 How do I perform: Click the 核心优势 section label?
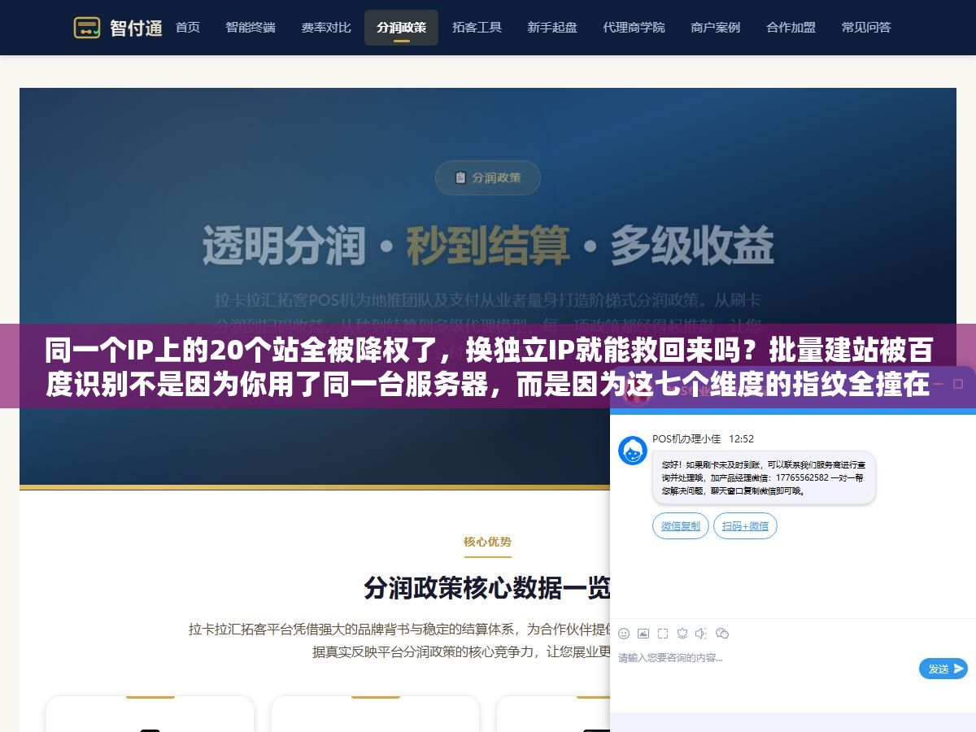point(488,542)
